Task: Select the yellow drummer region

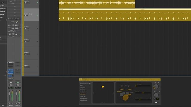Action: click(x=125, y=15)
